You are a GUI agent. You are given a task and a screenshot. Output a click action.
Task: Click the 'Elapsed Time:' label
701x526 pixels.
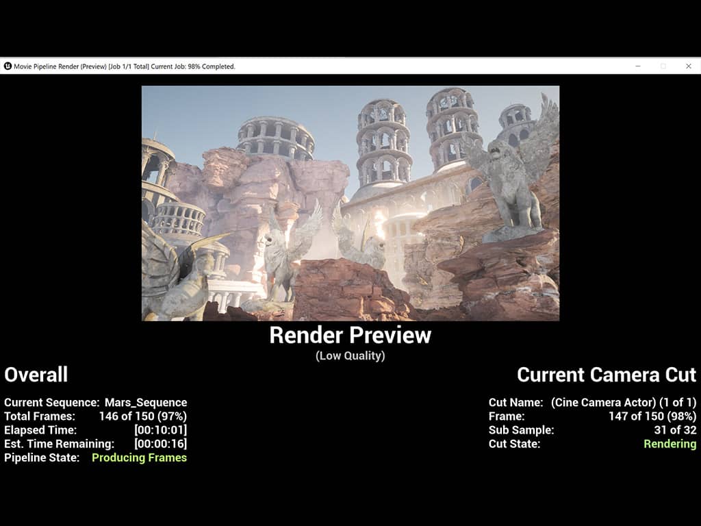(40, 430)
